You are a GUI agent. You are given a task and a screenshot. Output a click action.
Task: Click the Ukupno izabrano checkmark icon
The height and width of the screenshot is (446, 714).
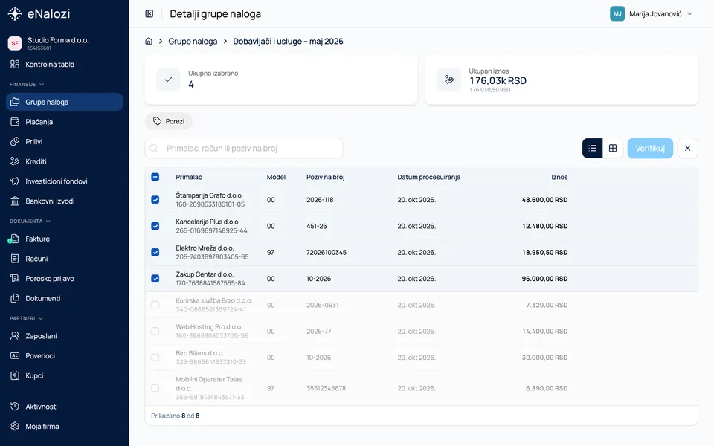(169, 80)
